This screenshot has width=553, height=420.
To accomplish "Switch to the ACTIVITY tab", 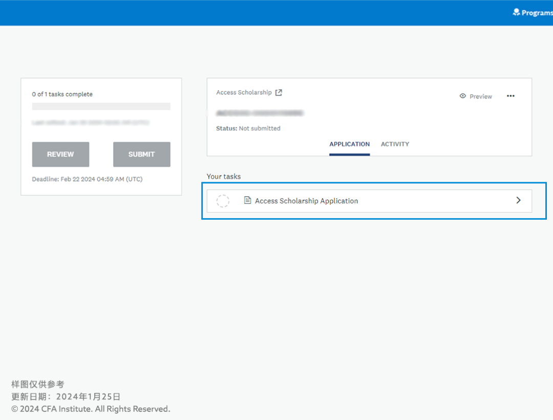I will [x=395, y=144].
